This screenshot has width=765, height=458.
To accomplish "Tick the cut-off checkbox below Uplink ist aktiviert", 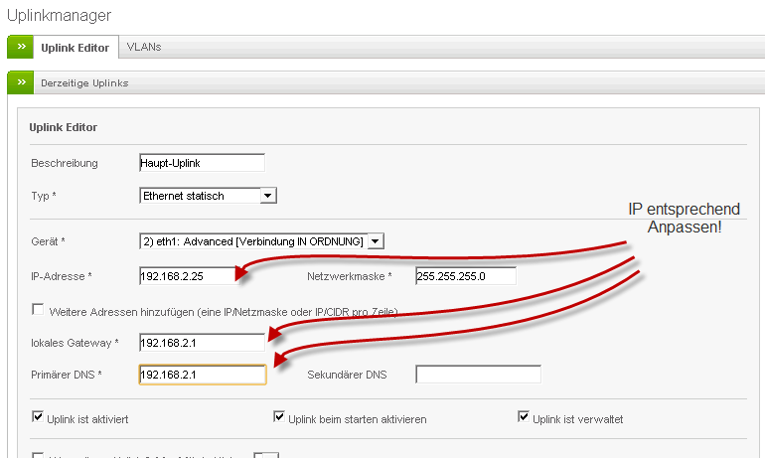I will pos(38,455).
